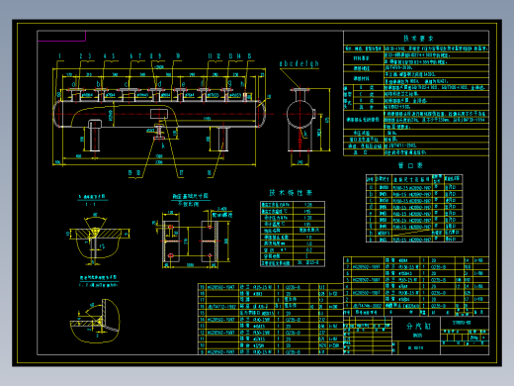The width and height of the screenshot is (514, 386).
Task: Click nozzle label b on main view
Action: [98, 84]
